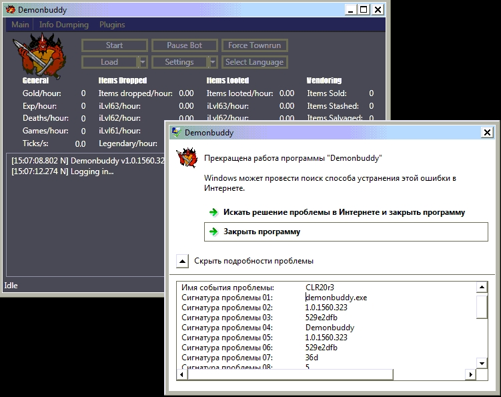Click the problem details scroll down arrow
Screen dimensions: 501x397
point(481,363)
